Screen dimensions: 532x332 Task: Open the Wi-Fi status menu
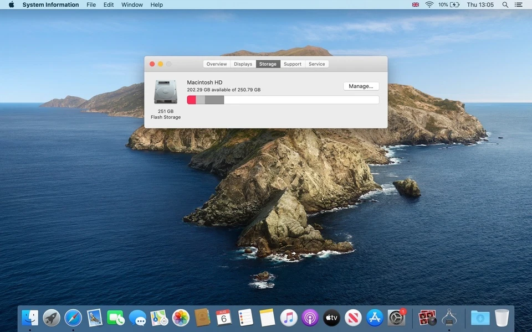(429, 5)
